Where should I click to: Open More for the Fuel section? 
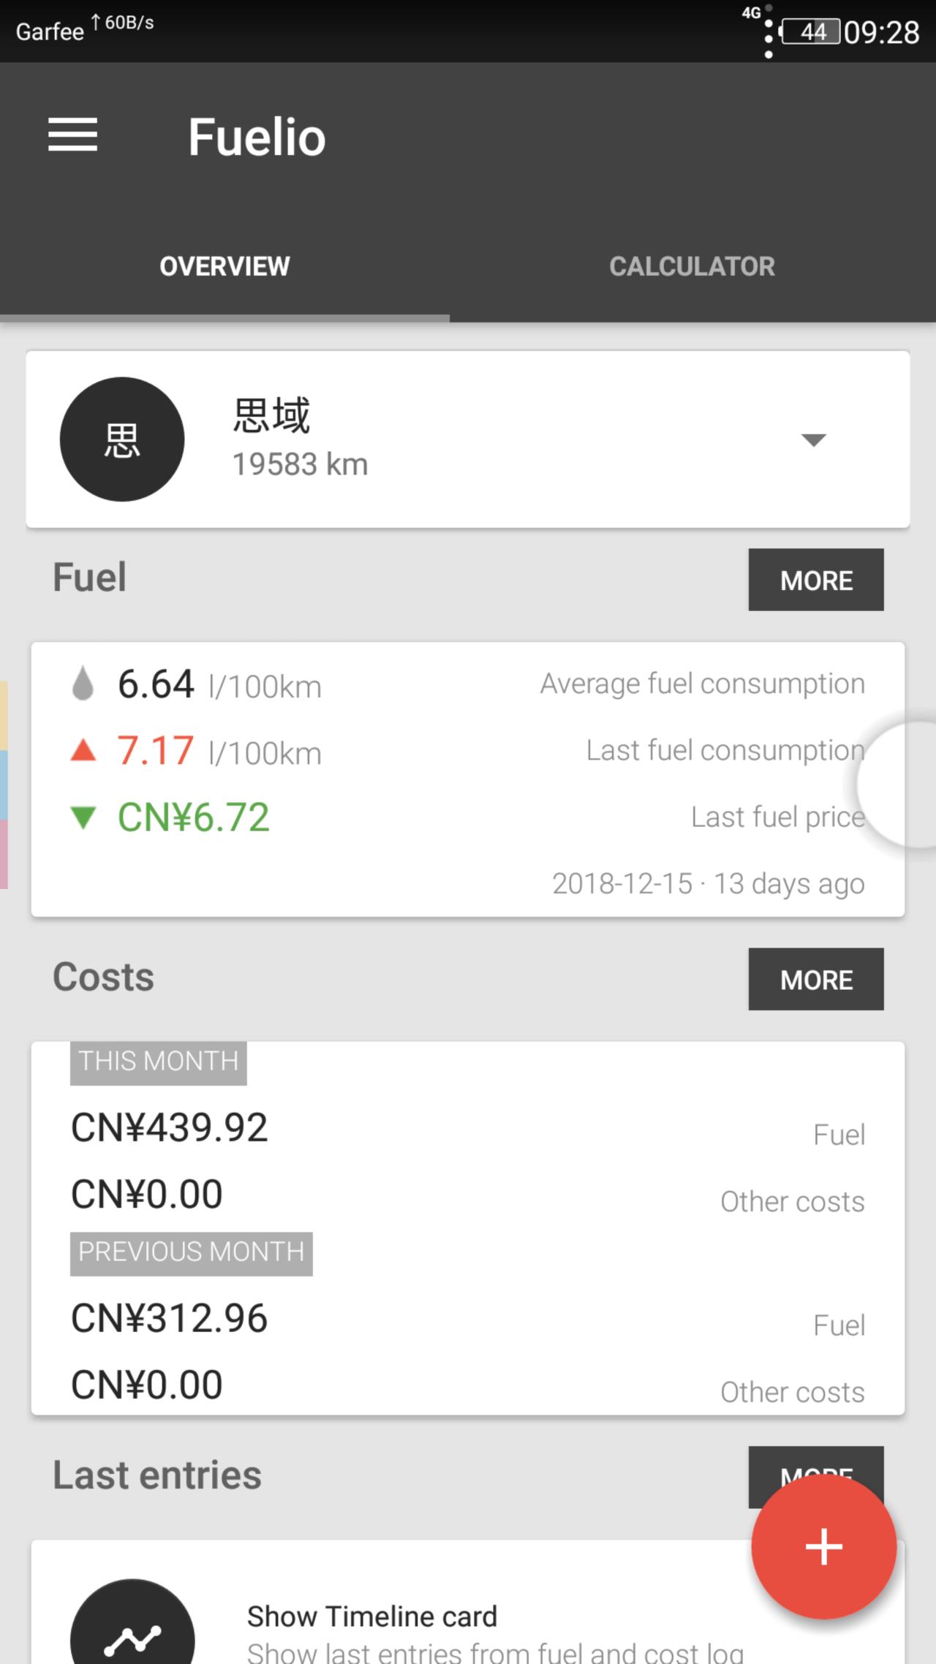pos(815,580)
